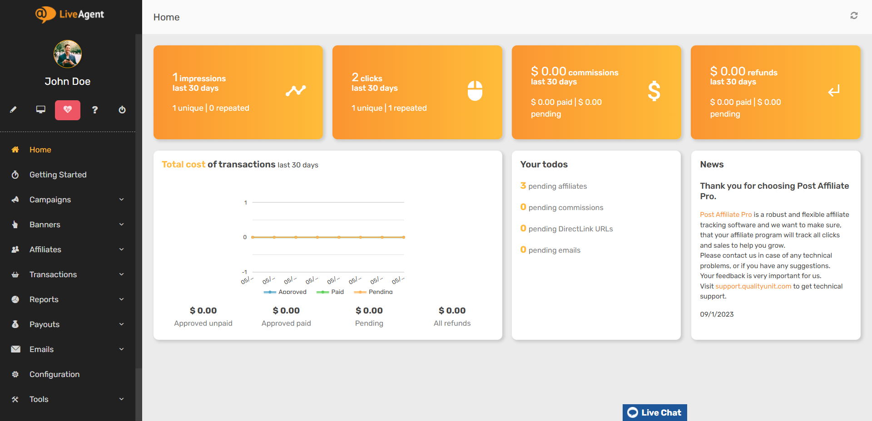Click the Emails envelope icon

[x=15, y=349]
